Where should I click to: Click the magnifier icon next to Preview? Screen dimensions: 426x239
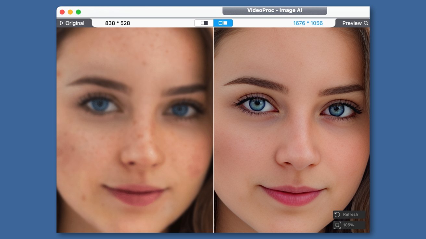click(x=366, y=23)
